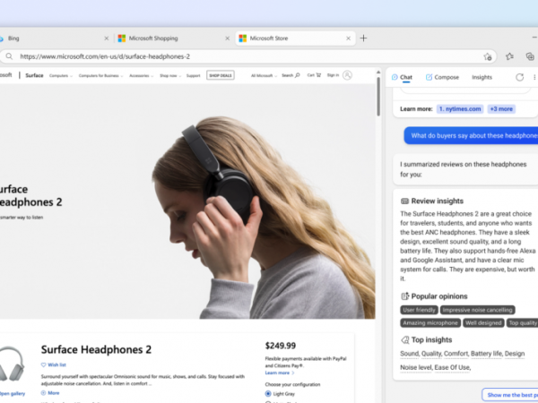Image resolution: width=538 pixels, height=403 pixels.
Task: Open the Favorites list icon
Action: (x=509, y=56)
